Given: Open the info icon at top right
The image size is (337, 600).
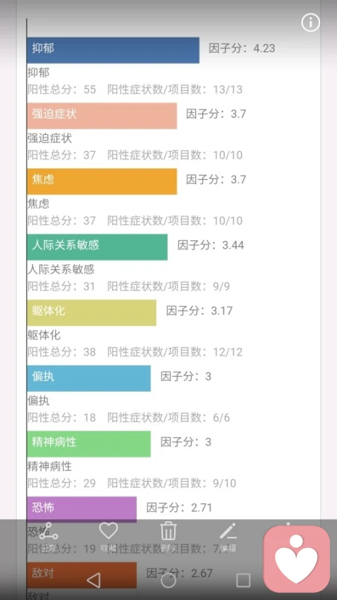Looking at the screenshot, I should click(x=310, y=23).
